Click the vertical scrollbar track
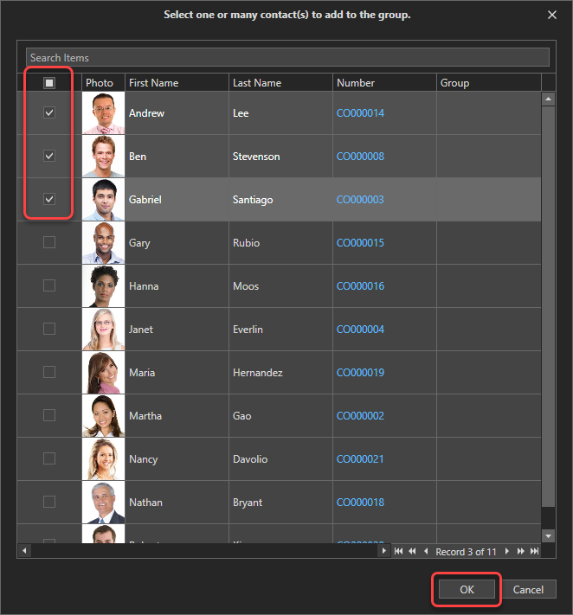 pyautogui.click(x=548, y=346)
